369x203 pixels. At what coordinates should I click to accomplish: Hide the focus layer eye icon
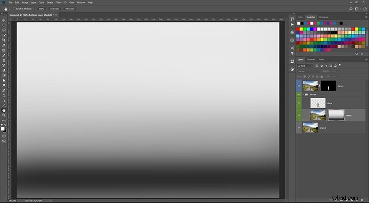coord(299,86)
